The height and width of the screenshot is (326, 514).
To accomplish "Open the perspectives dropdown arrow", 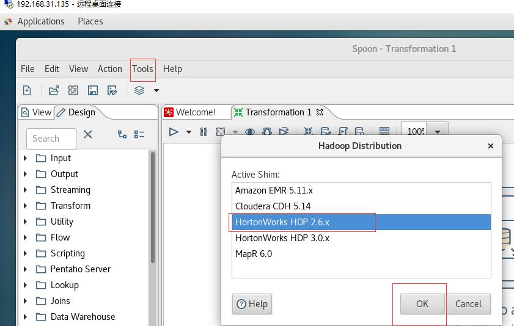I will coord(156,91).
